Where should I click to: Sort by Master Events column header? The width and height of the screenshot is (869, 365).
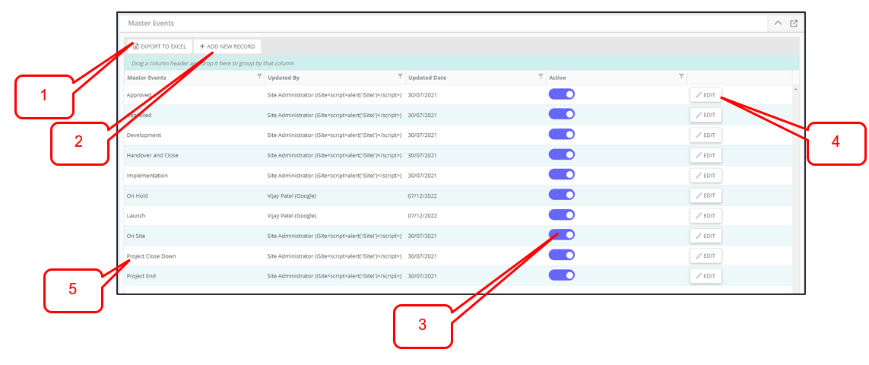point(147,78)
